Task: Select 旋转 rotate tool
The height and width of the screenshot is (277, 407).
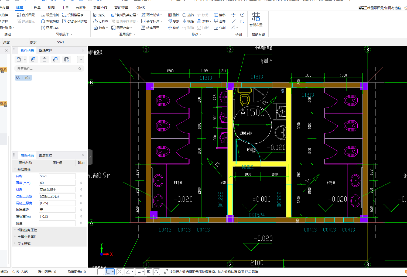Action: [x=188, y=15]
